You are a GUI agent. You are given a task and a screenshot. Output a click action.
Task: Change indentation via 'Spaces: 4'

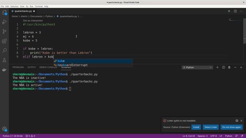tap(203, 136)
